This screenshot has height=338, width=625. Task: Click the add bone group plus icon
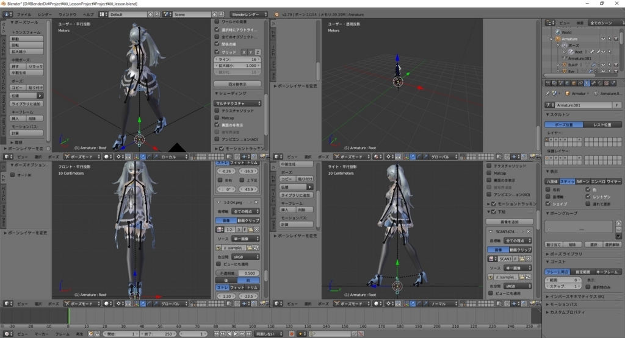tap(618, 222)
